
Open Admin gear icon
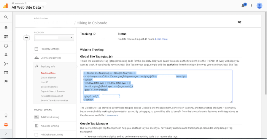coord(6,125)
